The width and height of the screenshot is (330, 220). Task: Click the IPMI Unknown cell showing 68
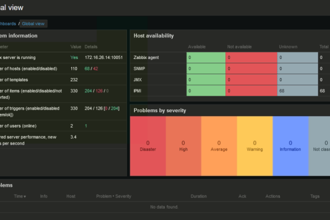[x=297, y=90]
